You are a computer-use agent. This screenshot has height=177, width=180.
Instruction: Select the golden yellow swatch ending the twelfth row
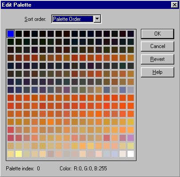pyautogui.click(x=131, y=122)
